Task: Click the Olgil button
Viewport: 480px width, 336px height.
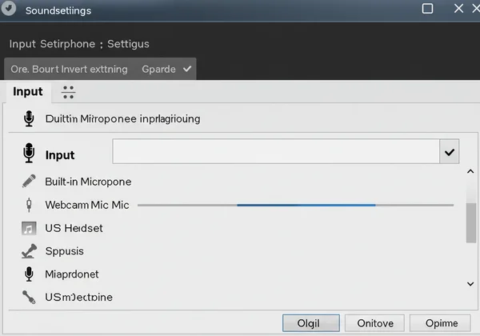Action: [311, 323]
